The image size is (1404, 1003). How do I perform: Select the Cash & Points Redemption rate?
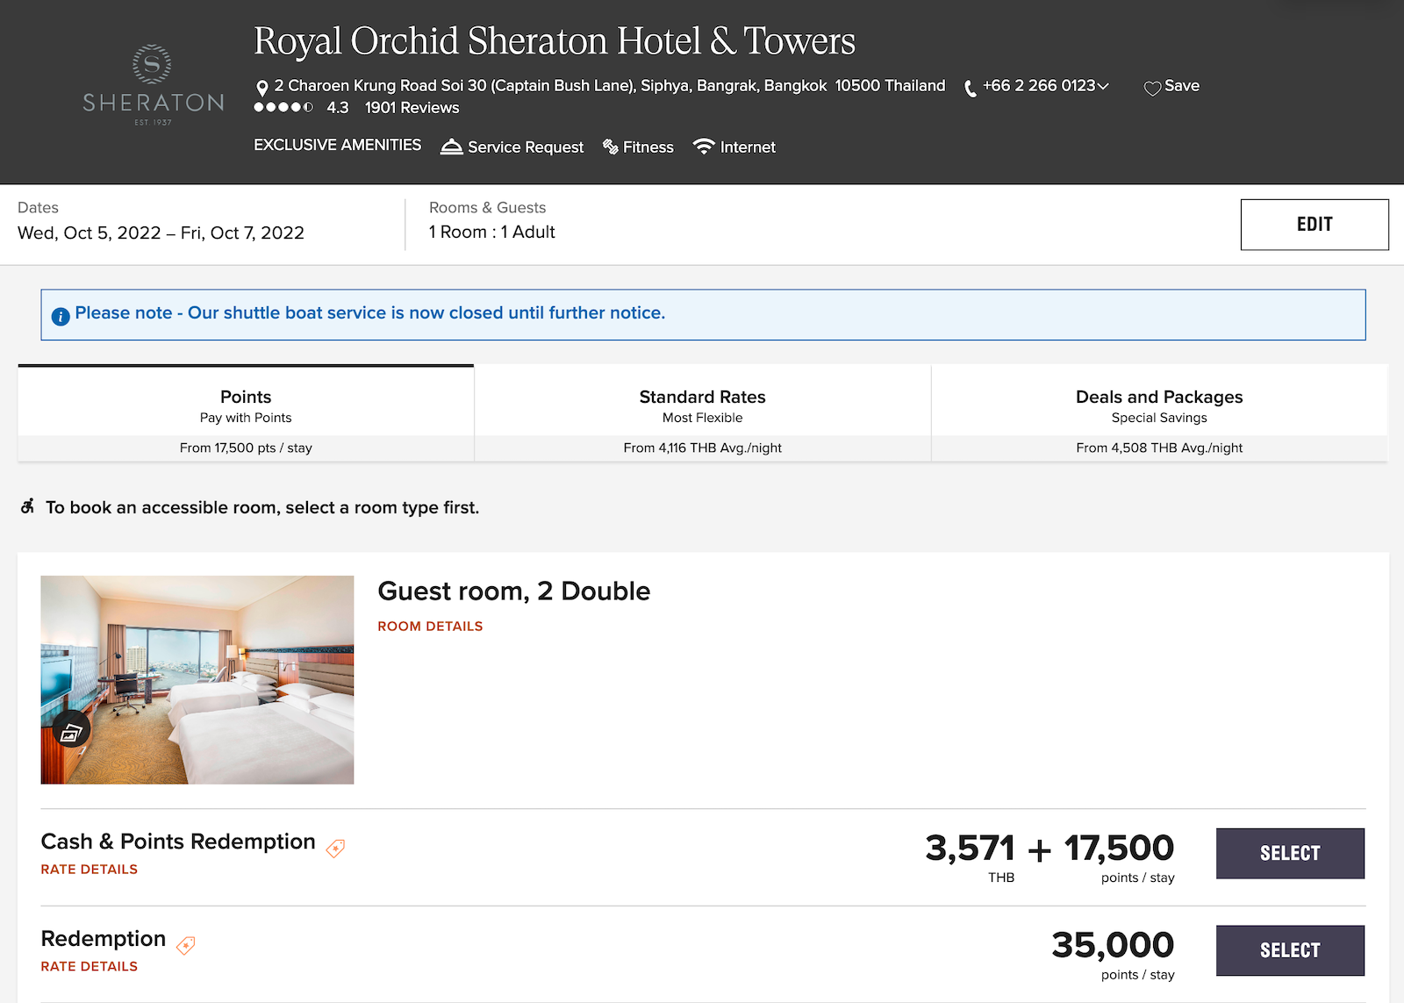[x=1290, y=852]
